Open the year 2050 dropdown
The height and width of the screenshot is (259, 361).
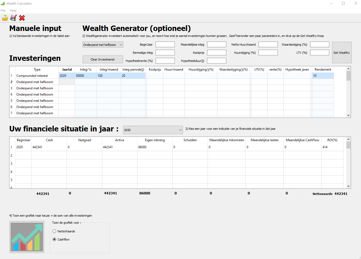click(x=153, y=130)
